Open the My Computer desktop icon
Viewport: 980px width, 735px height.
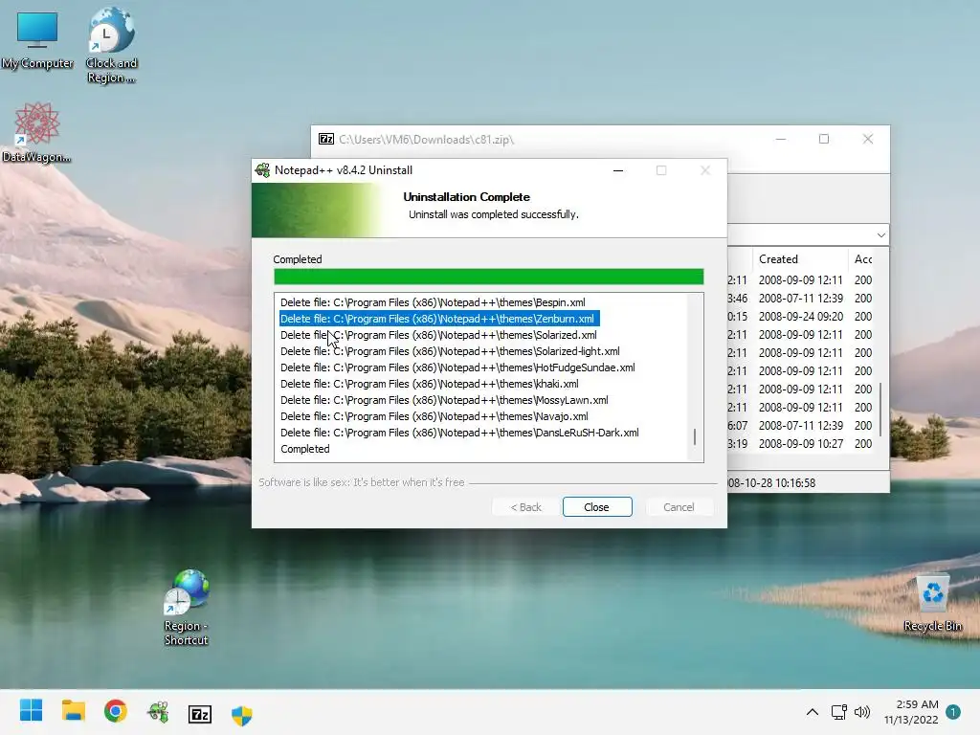(x=37, y=40)
